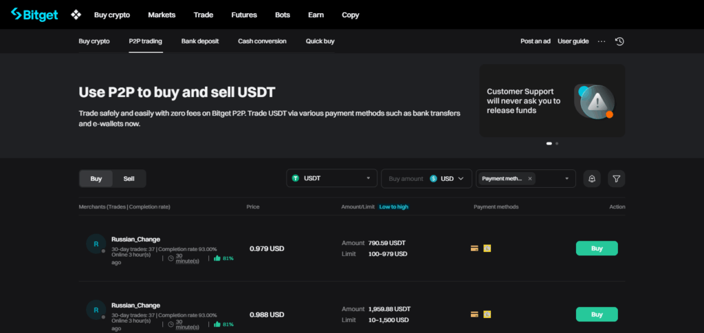This screenshot has height=333, width=704.
Task: Select the second banner carousel dot
Action: (557, 143)
